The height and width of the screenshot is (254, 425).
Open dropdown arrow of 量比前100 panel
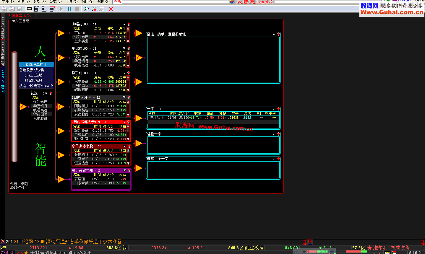coord(124,48)
